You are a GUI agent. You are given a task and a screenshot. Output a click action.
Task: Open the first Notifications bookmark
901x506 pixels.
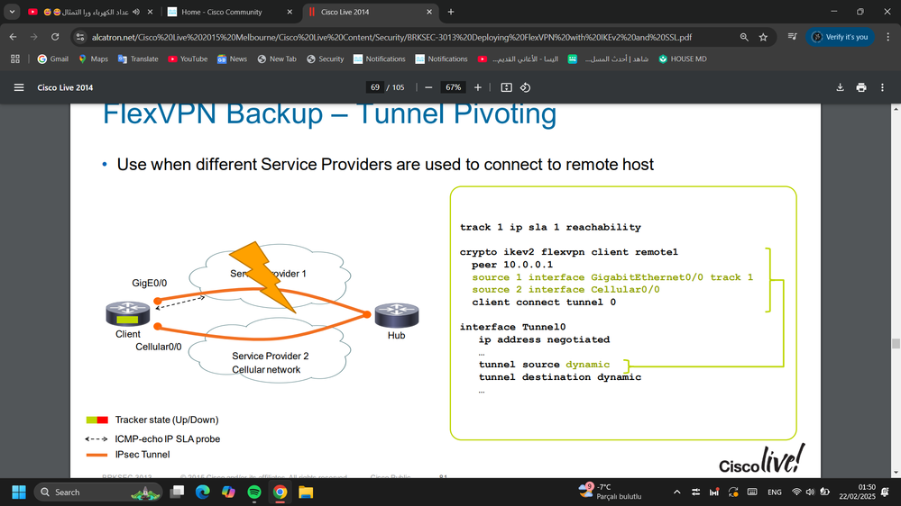379,59
